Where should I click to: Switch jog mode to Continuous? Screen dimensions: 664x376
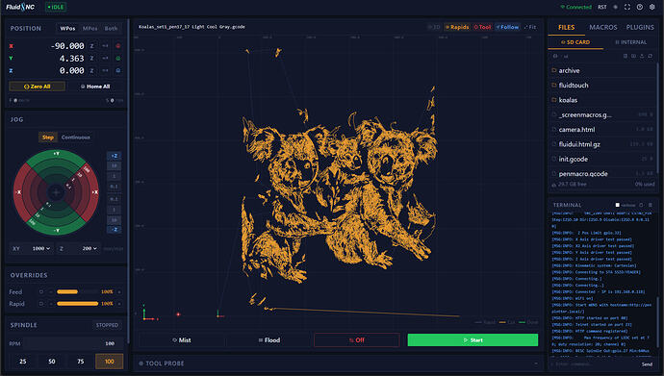75,138
